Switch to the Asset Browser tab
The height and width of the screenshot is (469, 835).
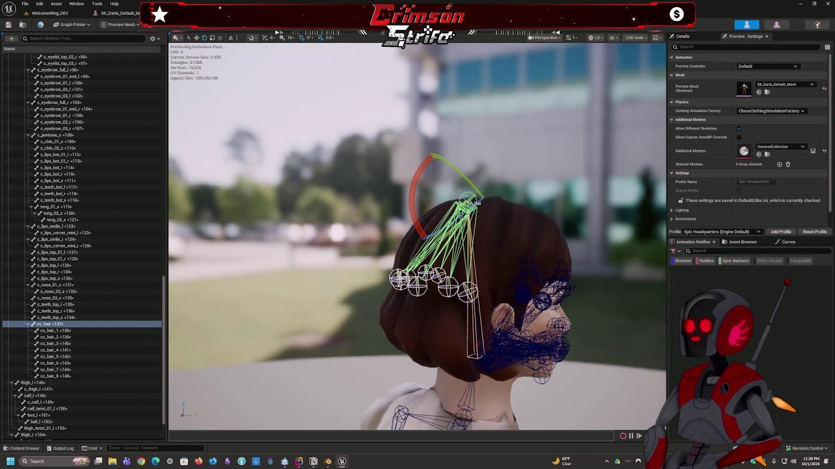coord(740,242)
